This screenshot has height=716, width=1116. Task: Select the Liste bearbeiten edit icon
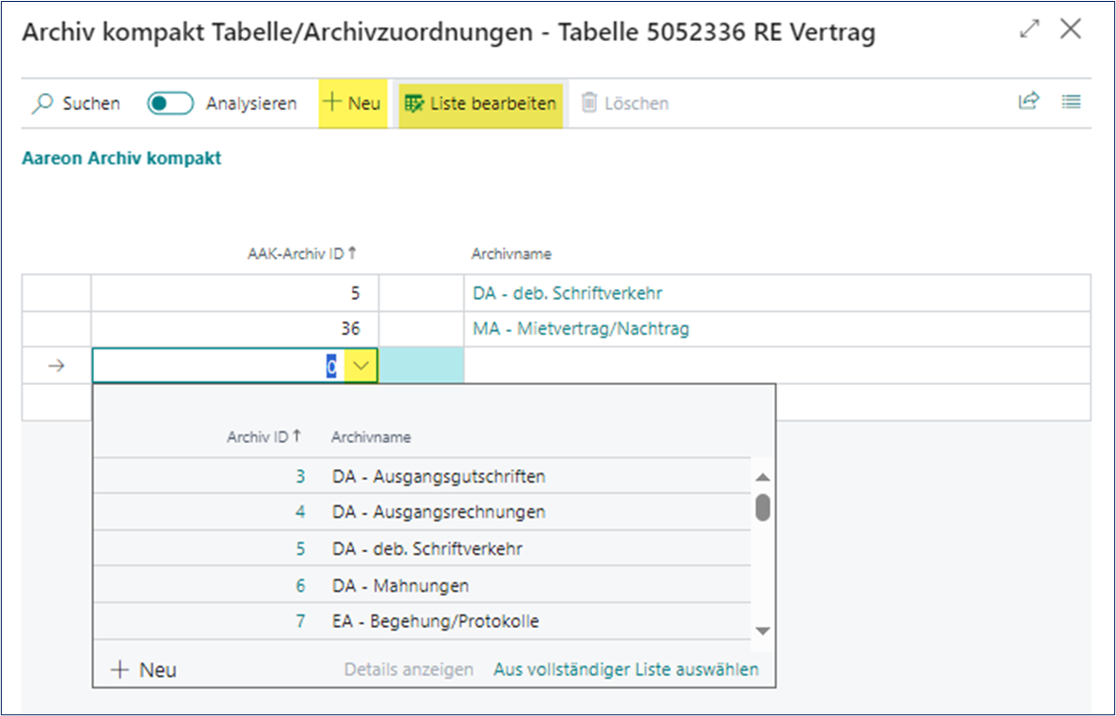[412, 103]
